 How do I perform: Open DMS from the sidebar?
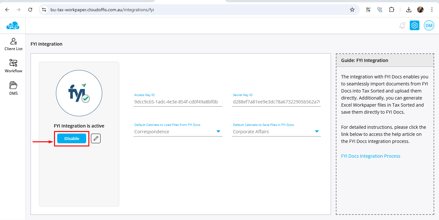13,88
